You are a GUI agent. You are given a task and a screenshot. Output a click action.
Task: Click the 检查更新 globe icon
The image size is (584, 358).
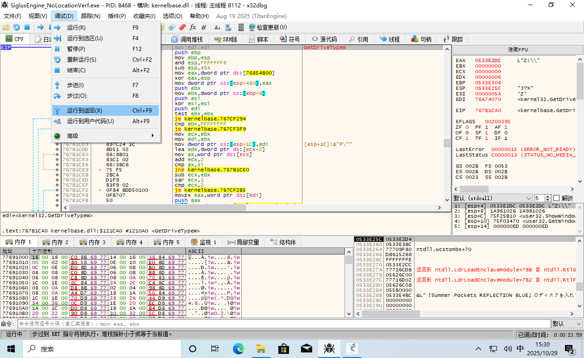[252, 27]
